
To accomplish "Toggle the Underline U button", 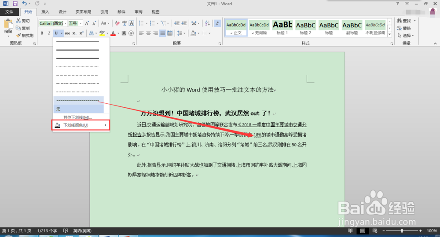I will [x=56, y=33].
